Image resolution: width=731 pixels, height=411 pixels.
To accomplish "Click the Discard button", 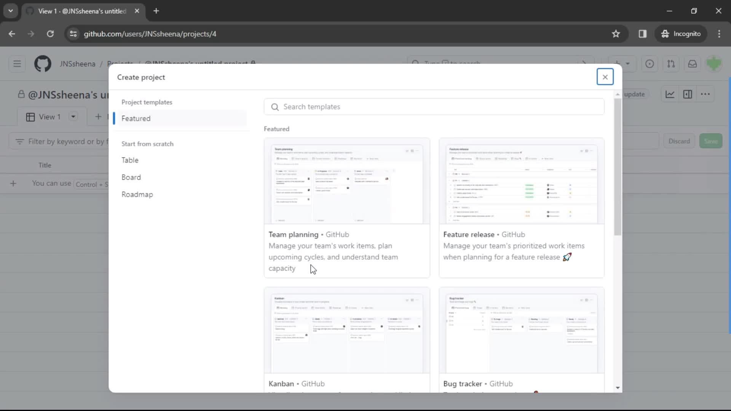I will (x=679, y=141).
